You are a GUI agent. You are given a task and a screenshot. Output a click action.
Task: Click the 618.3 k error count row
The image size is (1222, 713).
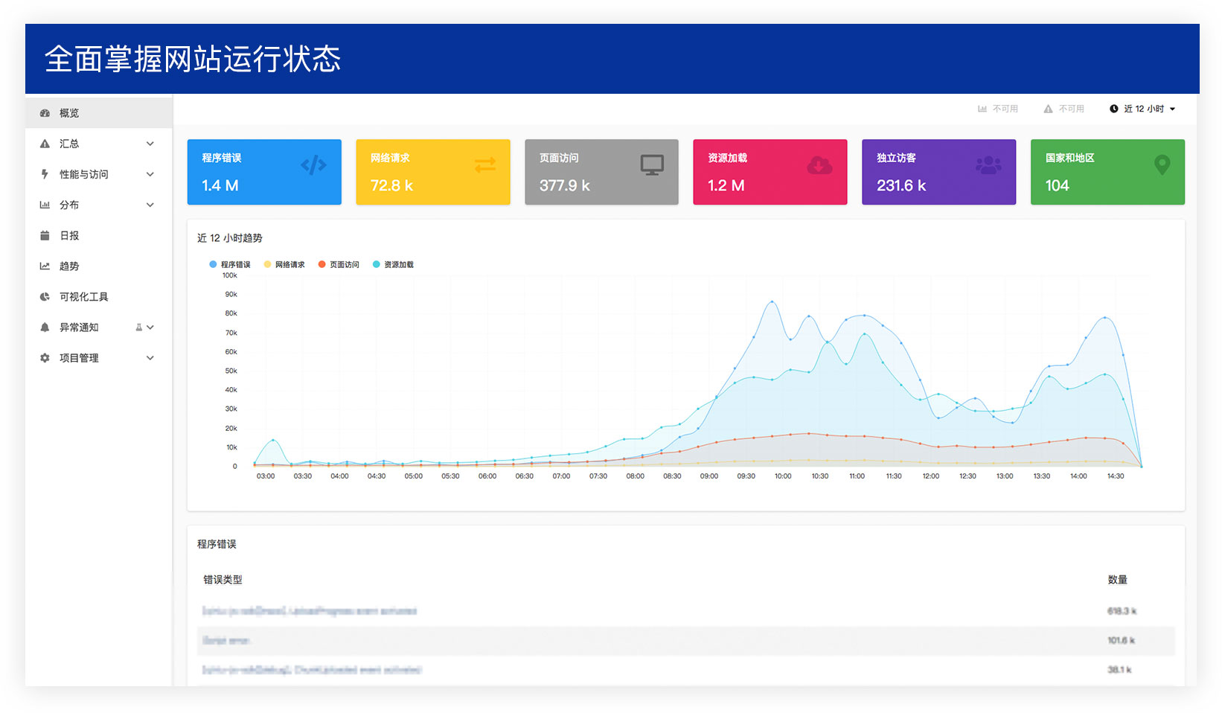[x=685, y=611]
